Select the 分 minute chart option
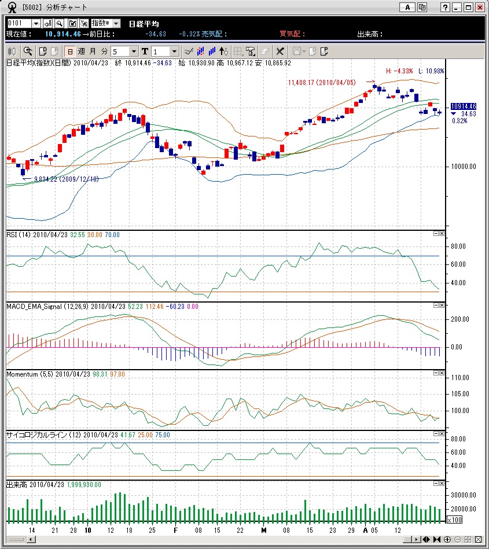This screenshot has height=549, width=489. 104,51
